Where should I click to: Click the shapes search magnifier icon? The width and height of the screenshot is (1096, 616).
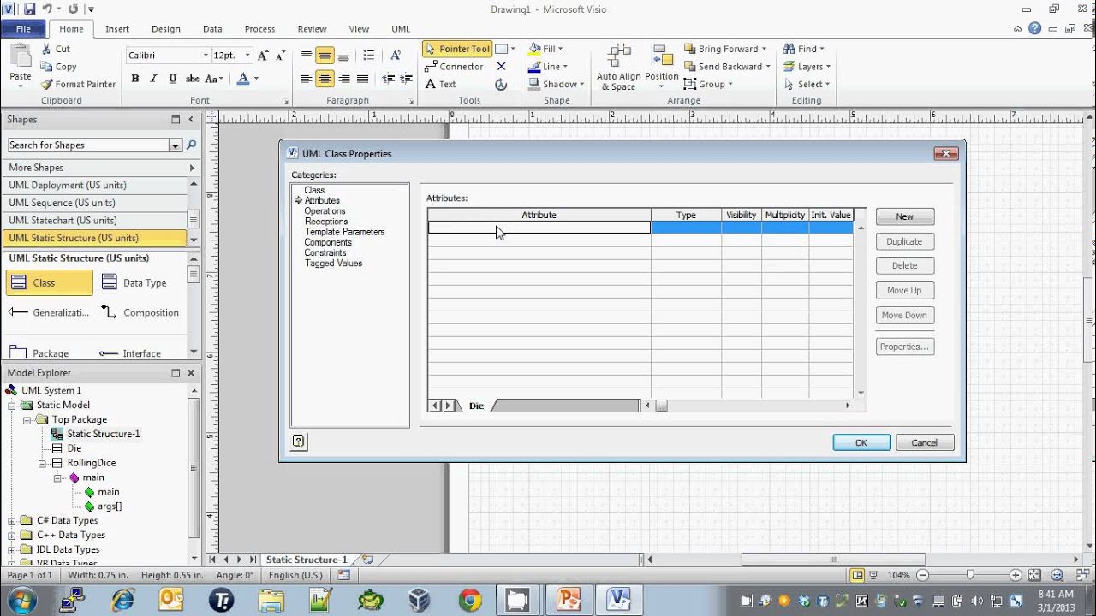click(x=191, y=145)
